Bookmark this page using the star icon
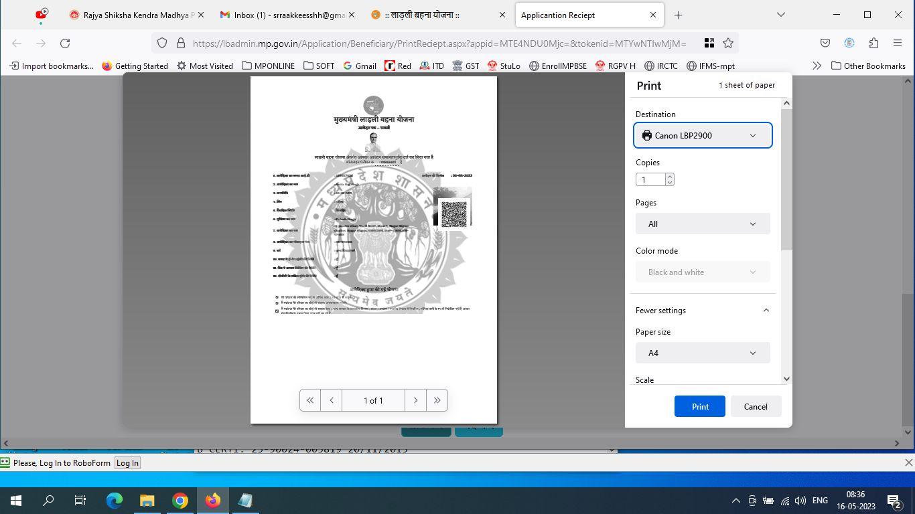The height and width of the screenshot is (514, 915). 728,43
